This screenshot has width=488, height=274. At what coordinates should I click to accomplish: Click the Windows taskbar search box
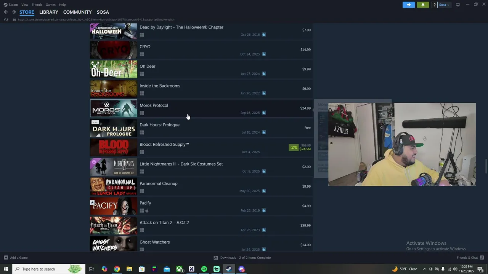point(49,269)
